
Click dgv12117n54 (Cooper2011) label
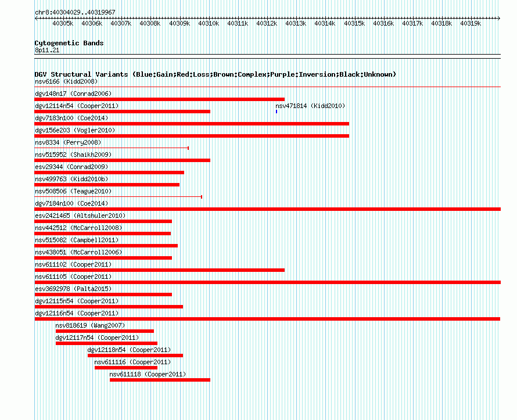[x=97, y=338]
